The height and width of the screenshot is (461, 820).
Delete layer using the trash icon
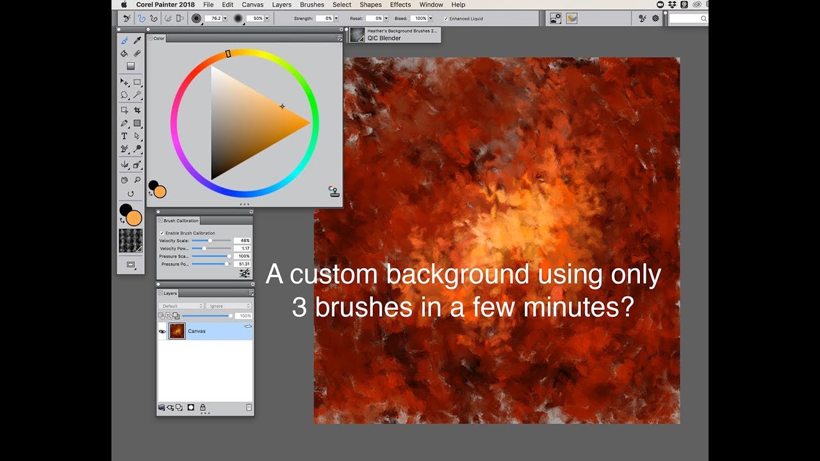point(249,407)
